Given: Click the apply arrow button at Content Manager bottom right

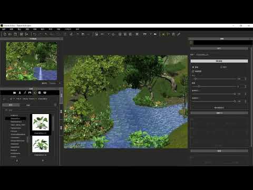Looking at the screenshot, I should 43,160.
